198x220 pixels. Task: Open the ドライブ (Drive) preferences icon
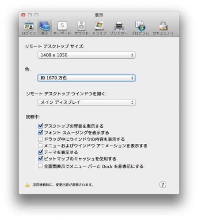click(99, 28)
